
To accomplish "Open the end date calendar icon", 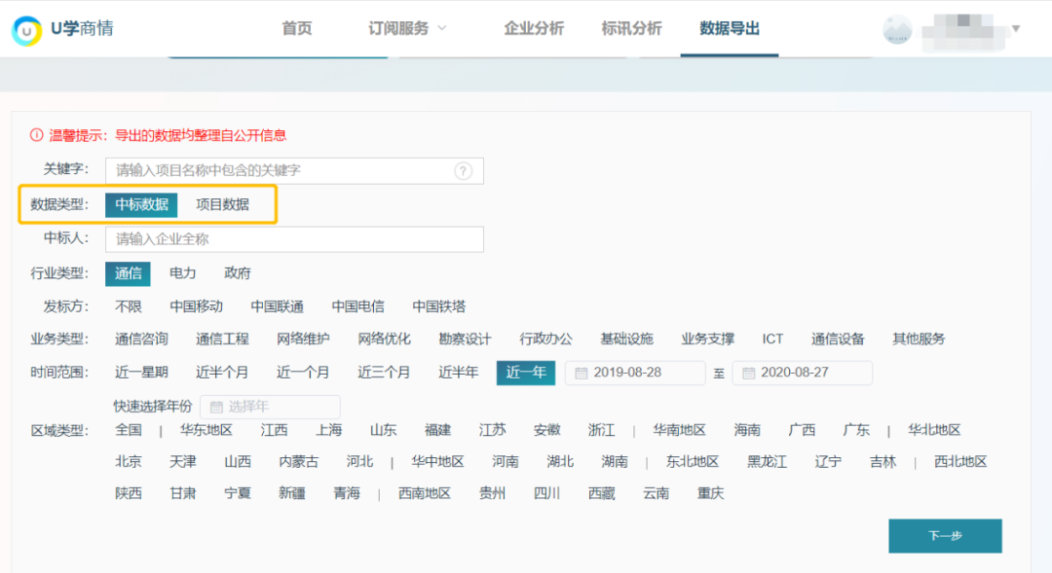I will pos(749,374).
